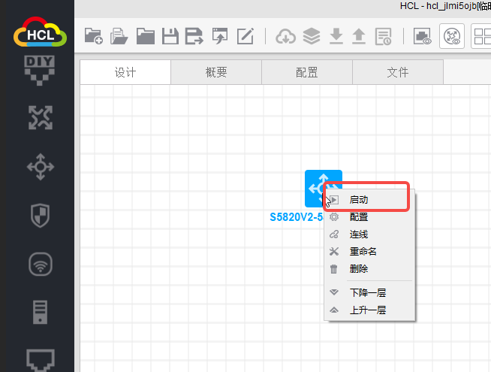Toggle the image display eye icon
491x372 pixels.
coord(423,35)
